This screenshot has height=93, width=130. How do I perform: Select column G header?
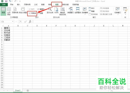pos(66,26)
